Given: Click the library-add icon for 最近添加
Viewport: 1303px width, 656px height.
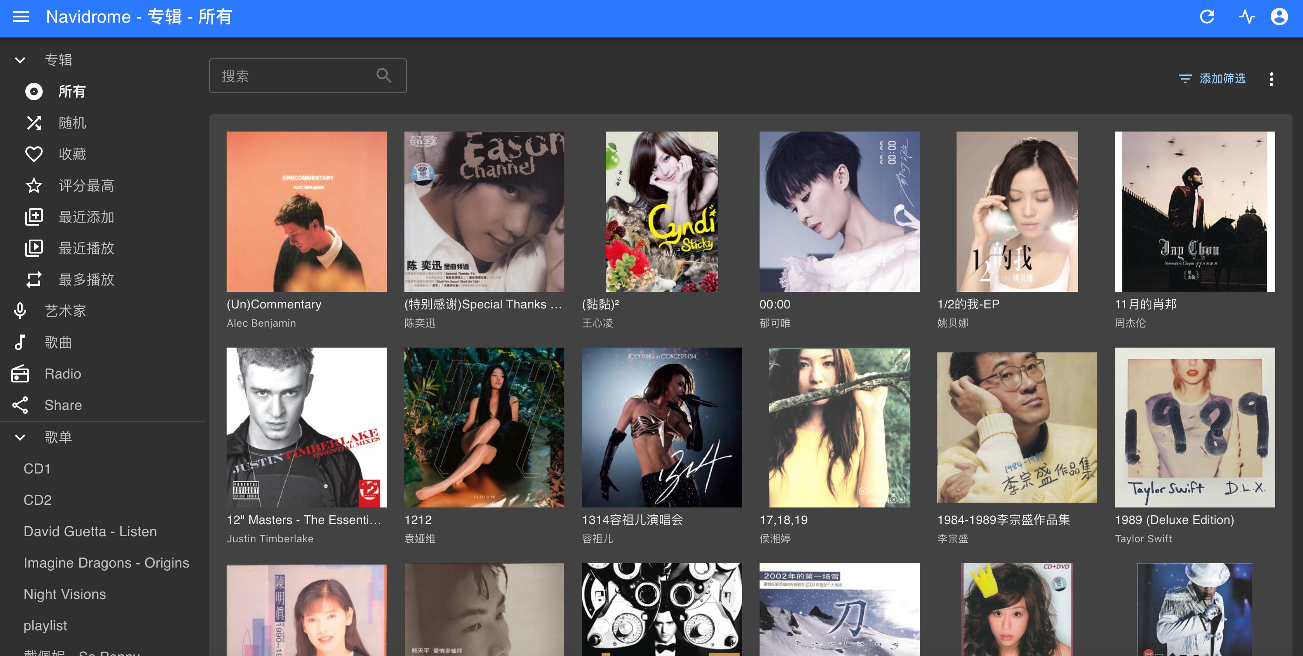Looking at the screenshot, I should click(34, 217).
